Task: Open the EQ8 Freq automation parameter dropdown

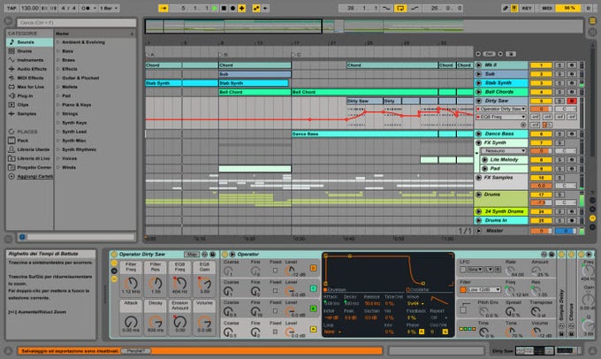Action: pos(501,117)
